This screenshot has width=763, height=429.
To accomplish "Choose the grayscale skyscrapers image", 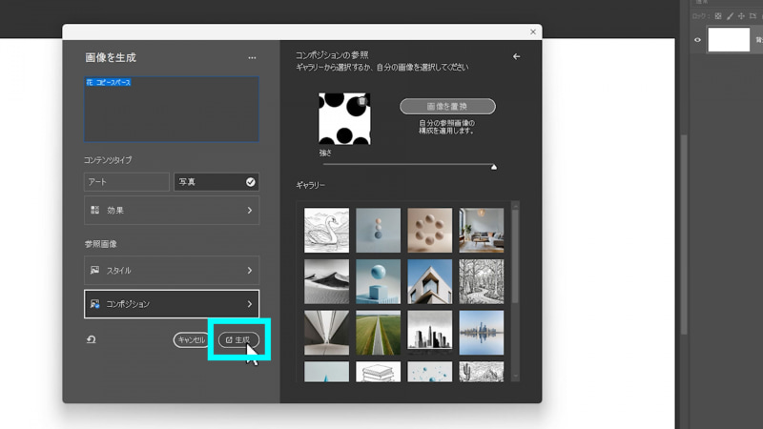I will pos(430,333).
